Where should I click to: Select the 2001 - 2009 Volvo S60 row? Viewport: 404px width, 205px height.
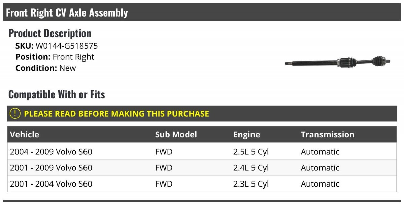pos(51,168)
